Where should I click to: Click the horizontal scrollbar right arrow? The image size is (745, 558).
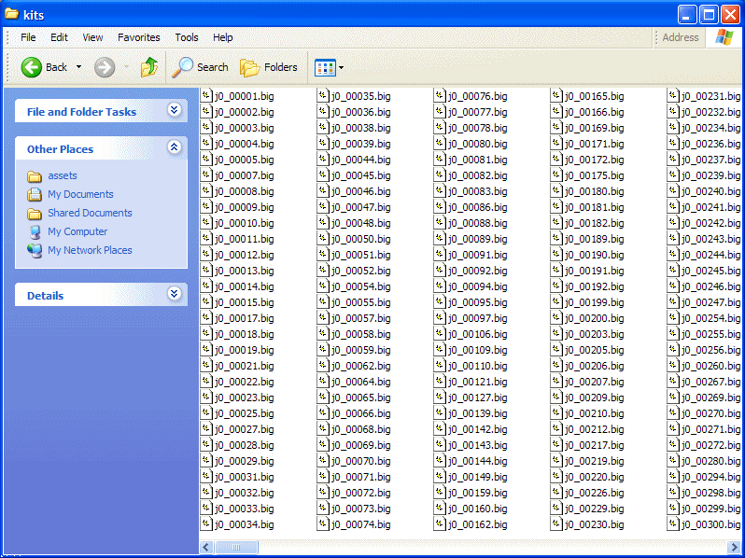point(736,547)
